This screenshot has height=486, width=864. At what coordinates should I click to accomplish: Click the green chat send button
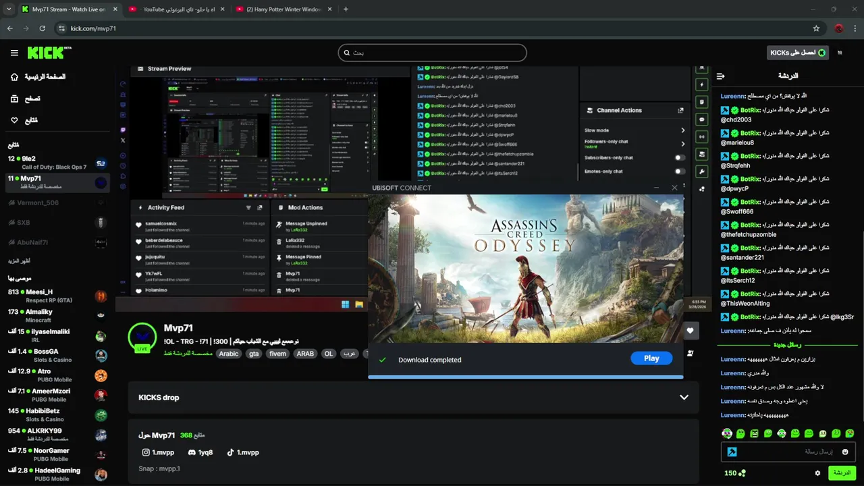842,473
